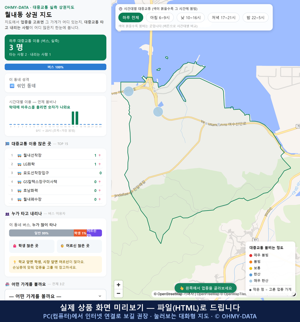Screen dimensions: 300x322
Task: Click the pin marker on 월내선착장 row
Action: tap(100, 155)
